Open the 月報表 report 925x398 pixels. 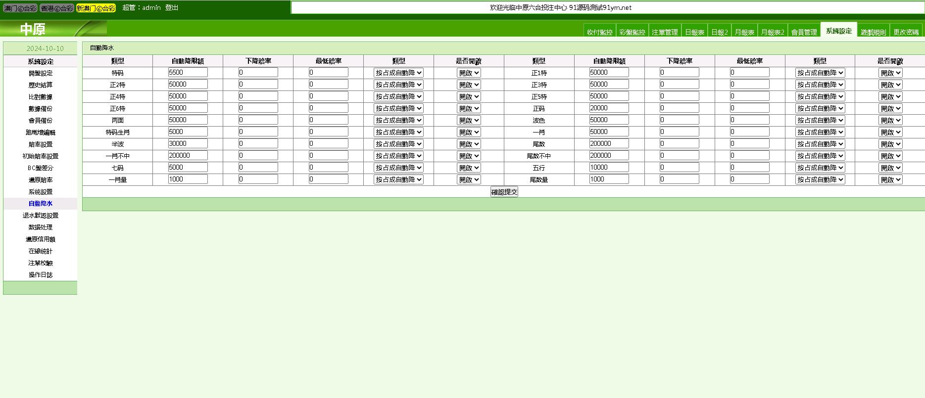coord(744,32)
